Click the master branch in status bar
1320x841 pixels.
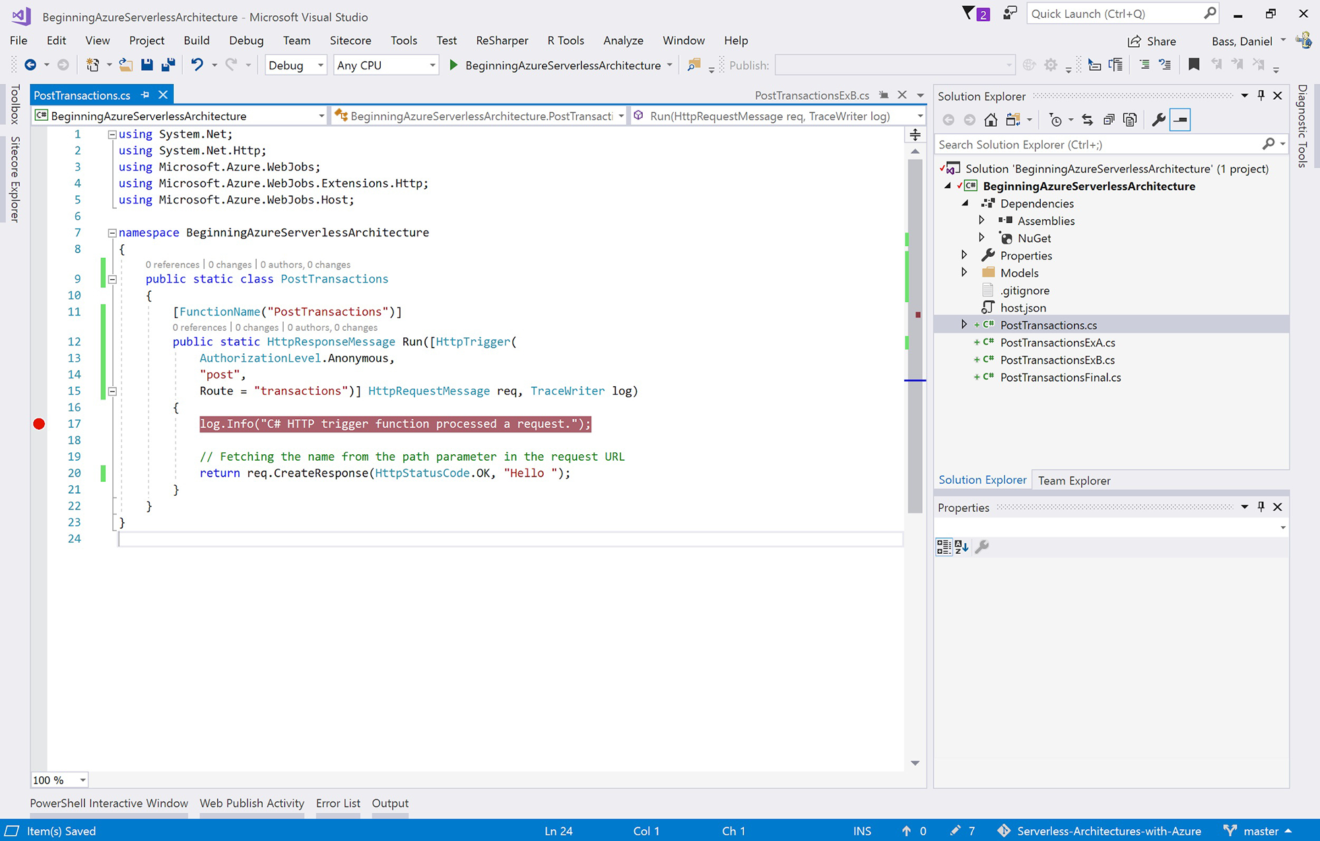(x=1257, y=831)
